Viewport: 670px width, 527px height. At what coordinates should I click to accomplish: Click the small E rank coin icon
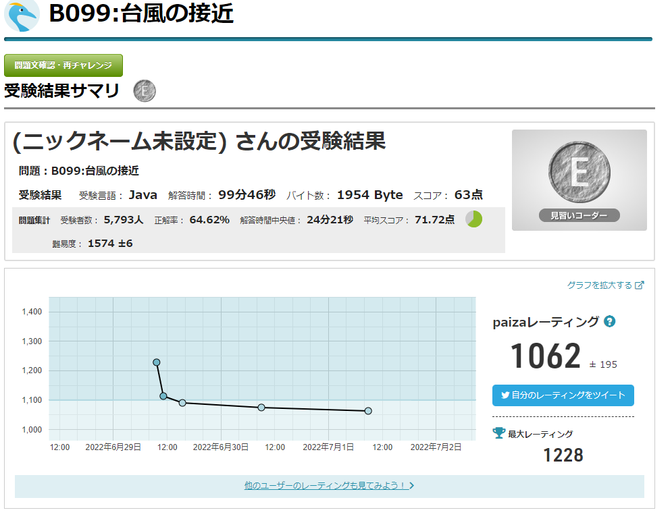(x=145, y=90)
